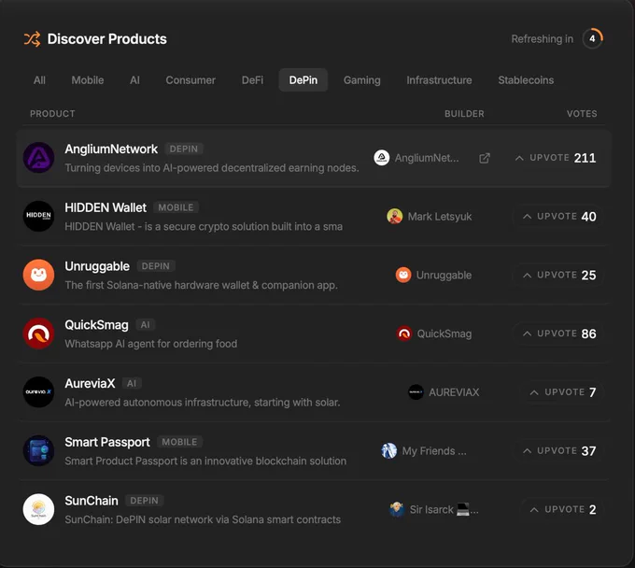Click the AI tag on AureviaX

point(132,383)
